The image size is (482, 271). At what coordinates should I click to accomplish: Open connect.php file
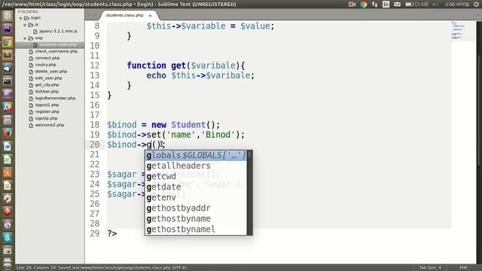[x=47, y=58]
